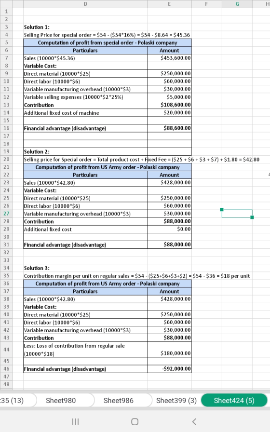Viewport: 270px width, 432px height.
Task: Click the $88,000.00 financial advantage in row 31
Action: point(169,244)
